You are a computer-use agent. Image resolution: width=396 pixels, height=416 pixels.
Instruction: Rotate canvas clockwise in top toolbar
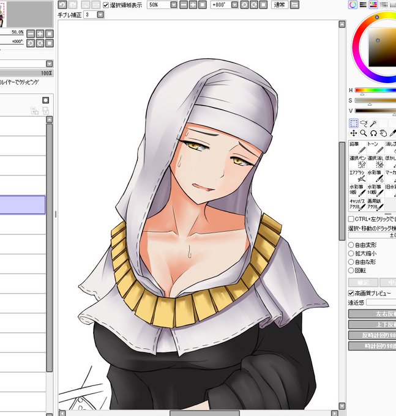point(254,5)
